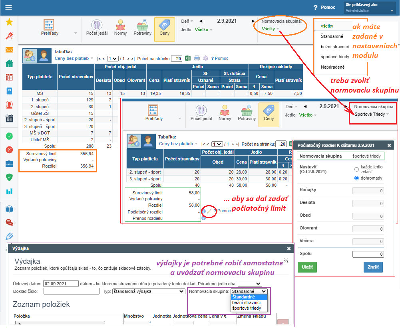The image size is (400, 328).
Task: Select the "dohromady" radio option
Action: click(356, 178)
